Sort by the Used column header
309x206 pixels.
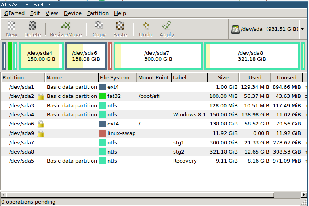255,78
